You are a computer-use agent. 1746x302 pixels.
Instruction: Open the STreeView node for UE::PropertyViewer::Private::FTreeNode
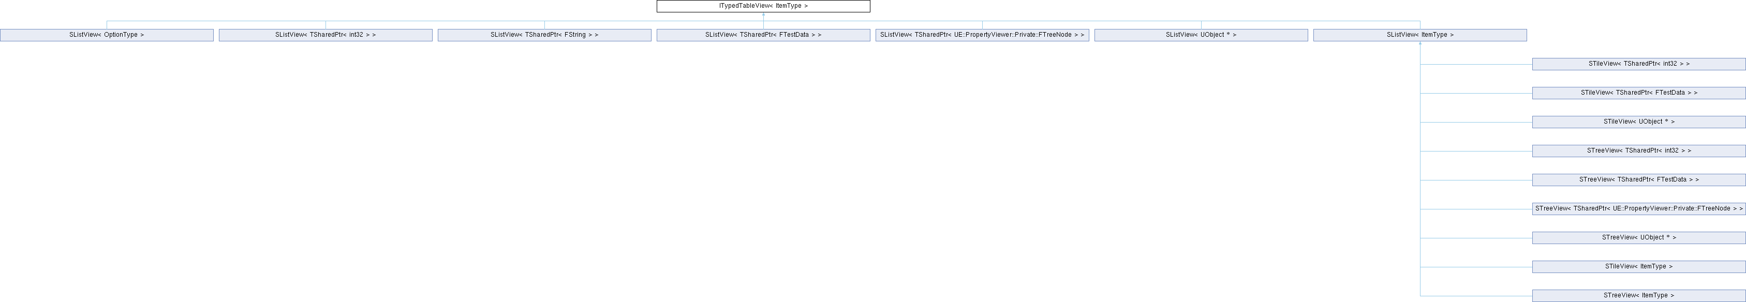(1638, 209)
